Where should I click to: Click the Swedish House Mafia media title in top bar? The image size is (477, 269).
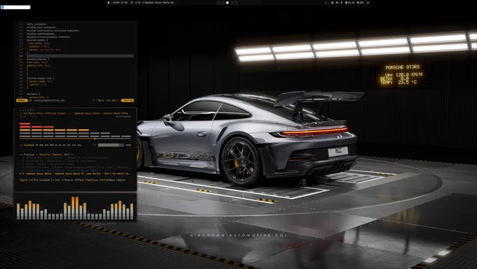[x=159, y=2]
